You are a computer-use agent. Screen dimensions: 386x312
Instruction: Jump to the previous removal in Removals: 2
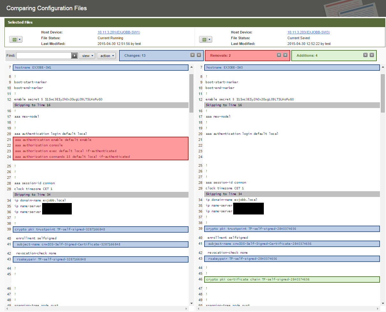[x=286, y=55]
